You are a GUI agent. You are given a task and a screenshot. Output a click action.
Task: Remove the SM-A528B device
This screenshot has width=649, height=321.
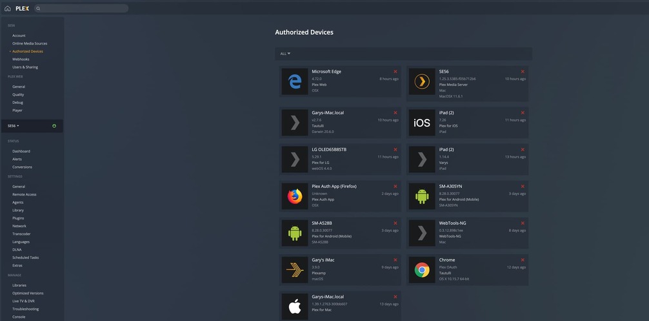coord(395,223)
